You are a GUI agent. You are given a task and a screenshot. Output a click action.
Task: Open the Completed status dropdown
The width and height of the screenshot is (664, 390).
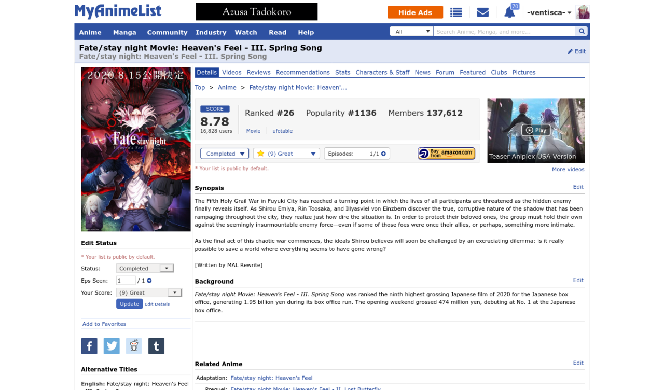pyautogui.click(x=225, y=154)
